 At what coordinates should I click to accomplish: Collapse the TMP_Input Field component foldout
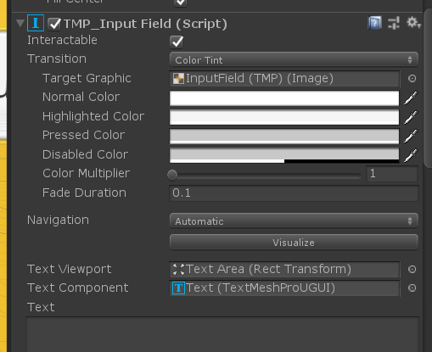tap(20, 23)
